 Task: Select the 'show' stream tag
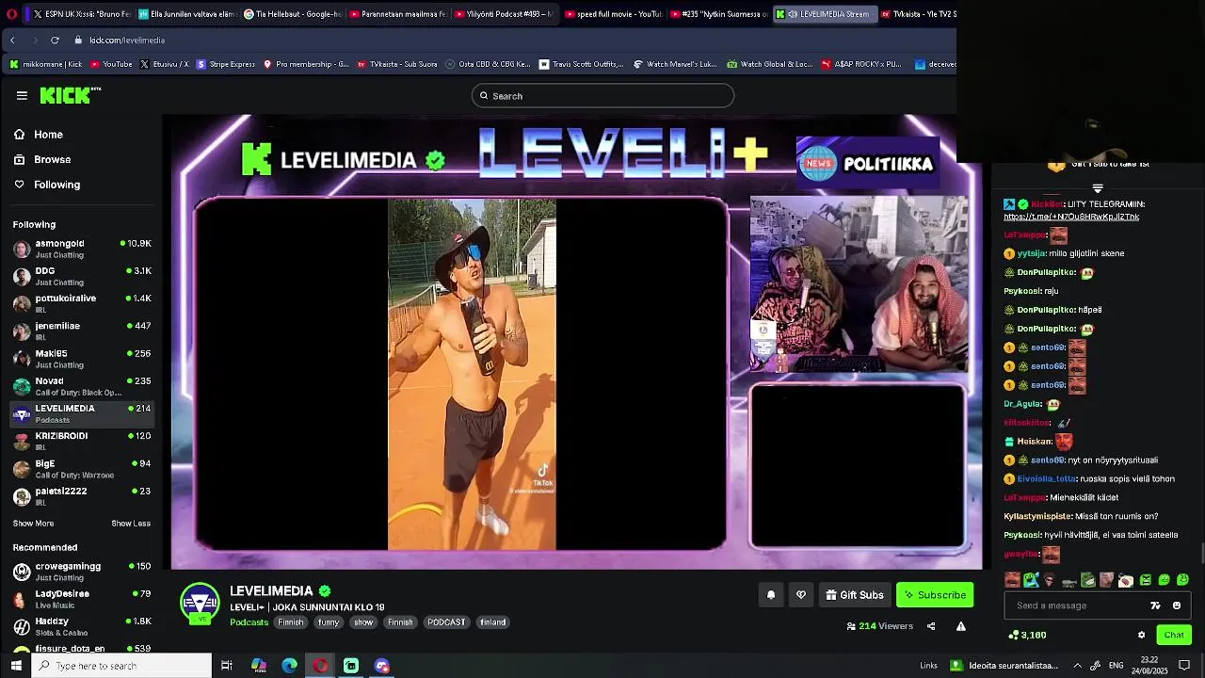(x=363, y=622)
